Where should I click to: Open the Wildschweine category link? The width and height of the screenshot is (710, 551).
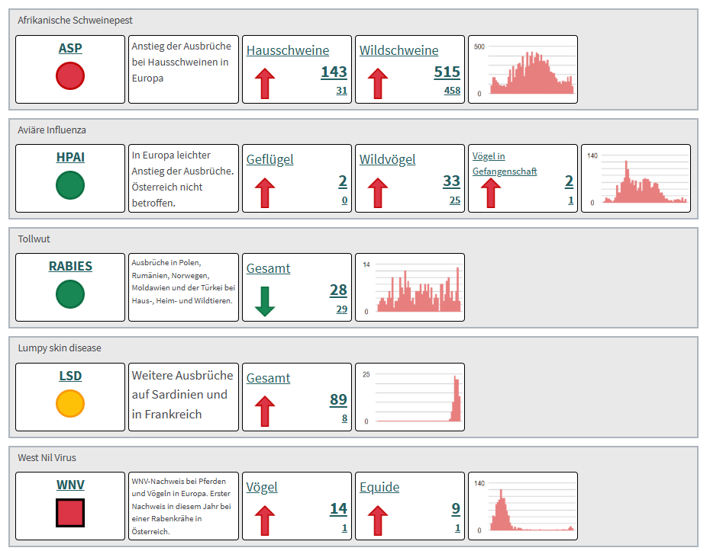pyautogui.click(x=399, y=50)
